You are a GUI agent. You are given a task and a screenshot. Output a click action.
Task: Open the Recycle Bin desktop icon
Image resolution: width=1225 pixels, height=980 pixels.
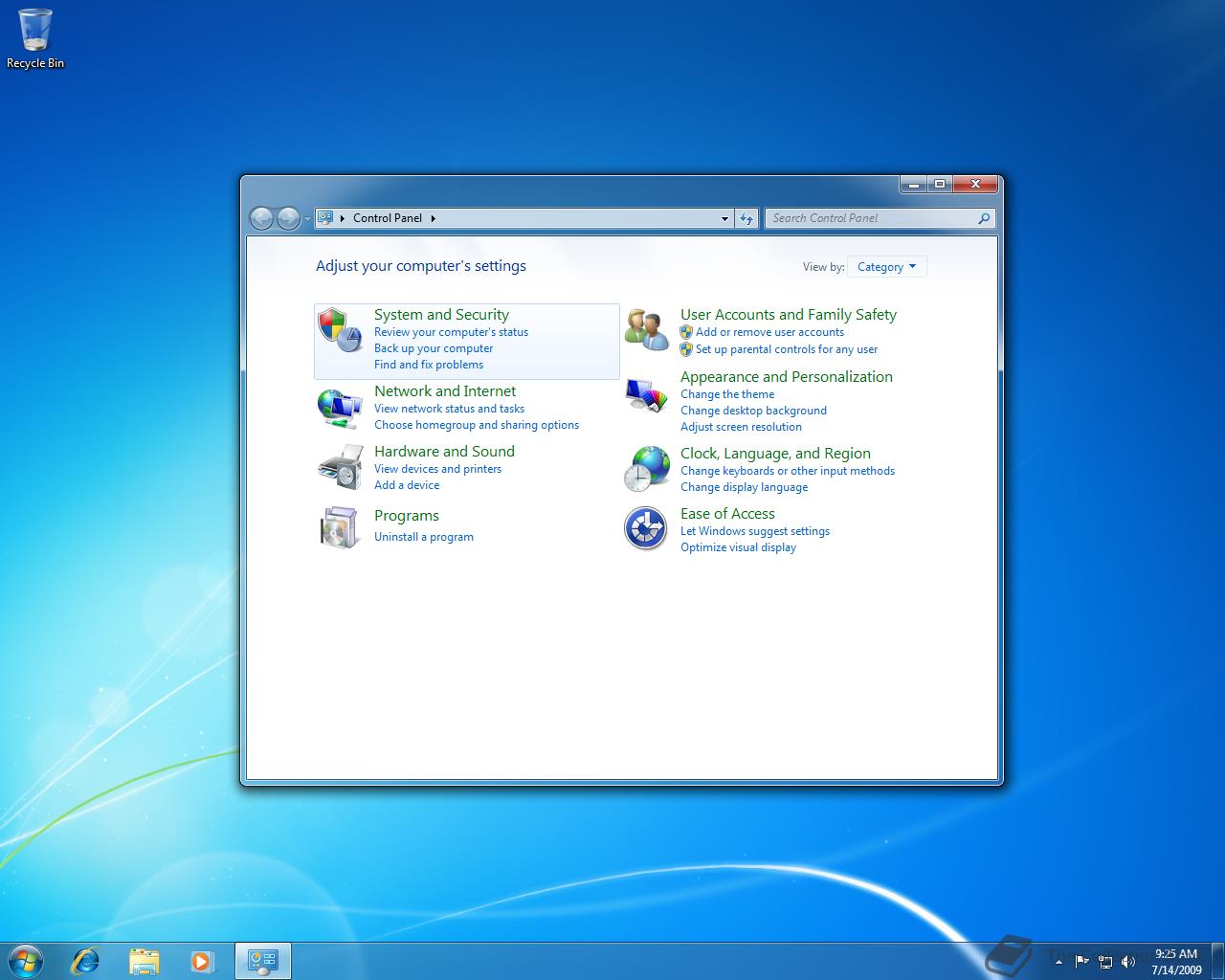click(35, 38)
